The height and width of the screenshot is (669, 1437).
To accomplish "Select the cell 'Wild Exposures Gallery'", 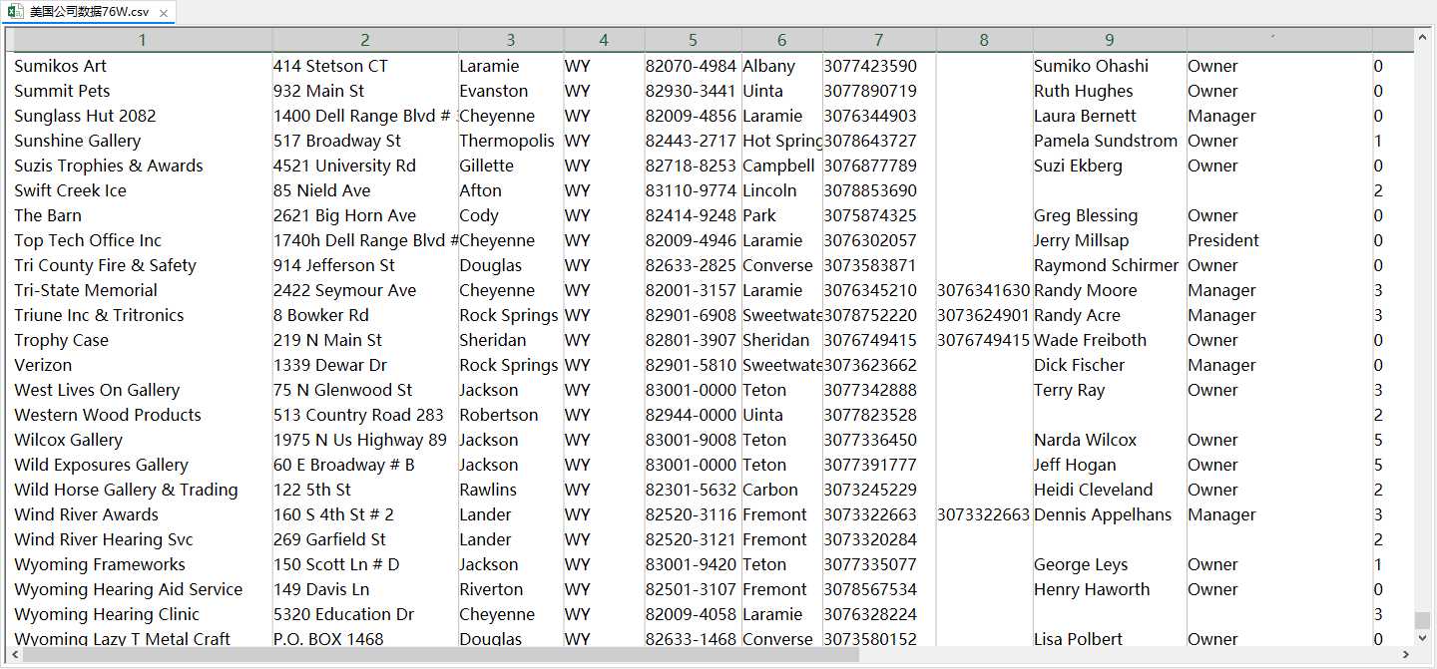I will (143, 465).
